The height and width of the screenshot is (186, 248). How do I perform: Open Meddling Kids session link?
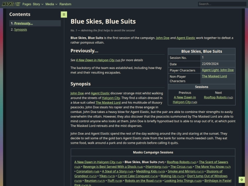coord(151,171)
